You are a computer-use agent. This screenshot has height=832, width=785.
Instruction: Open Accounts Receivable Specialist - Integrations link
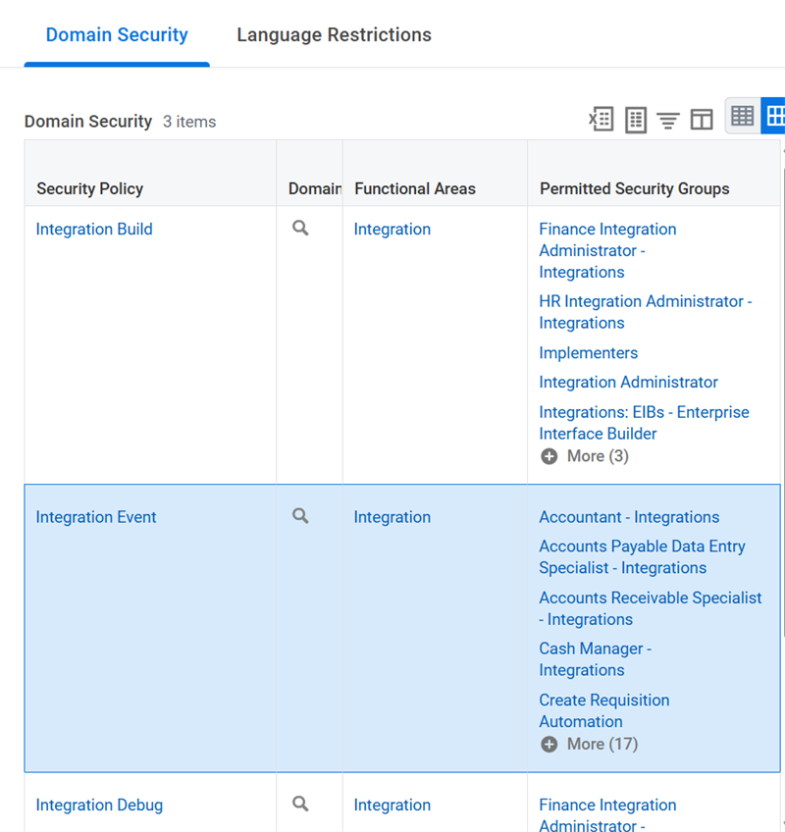651,608
